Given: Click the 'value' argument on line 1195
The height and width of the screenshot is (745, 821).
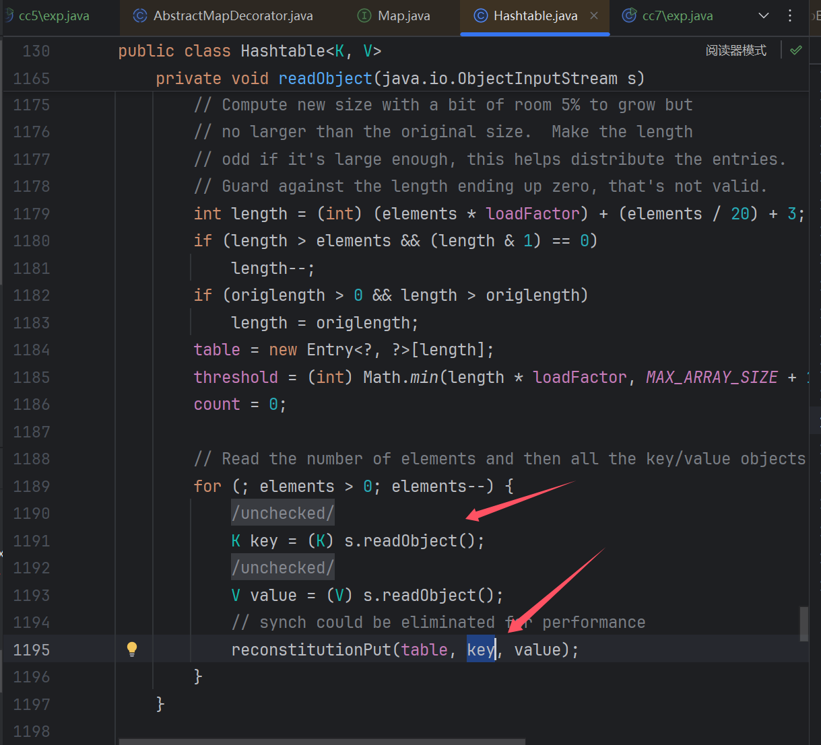Looking at the screenshot, I should point(537,650).
